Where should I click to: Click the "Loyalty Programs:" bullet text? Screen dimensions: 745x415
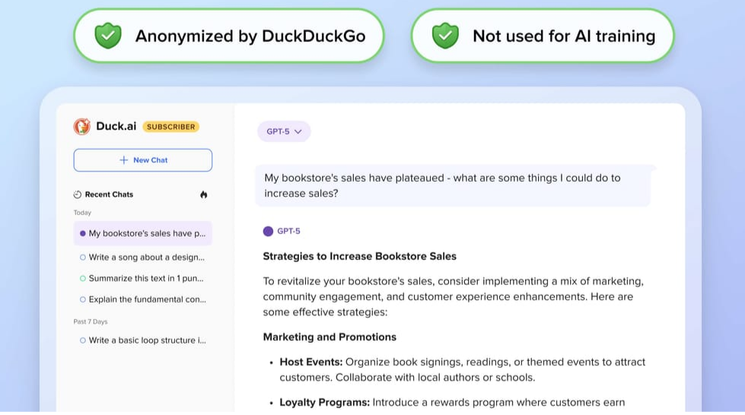tap(324, 402)
